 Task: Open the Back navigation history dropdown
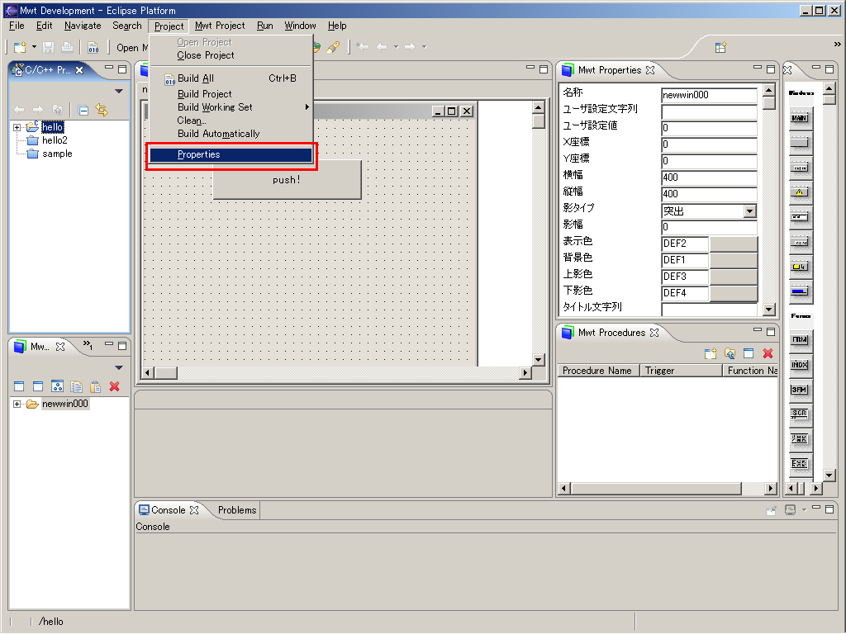point(396,47)
